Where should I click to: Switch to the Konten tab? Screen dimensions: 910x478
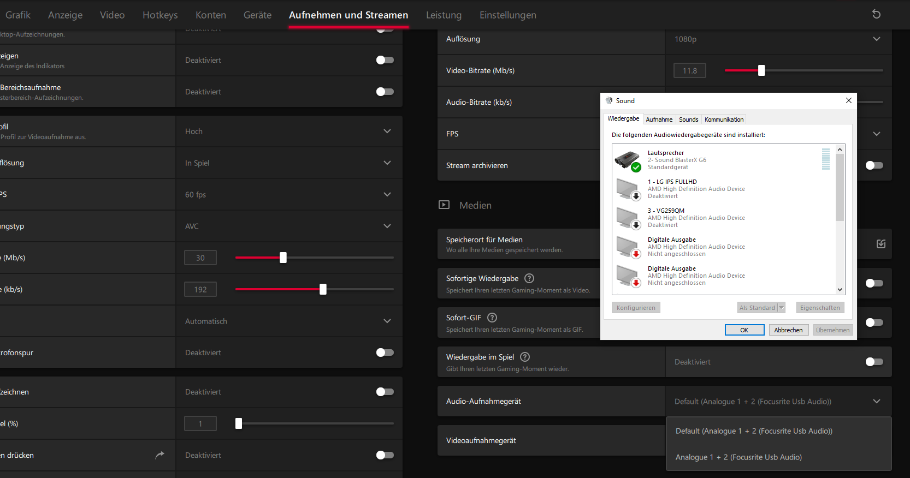click(211, 15)
